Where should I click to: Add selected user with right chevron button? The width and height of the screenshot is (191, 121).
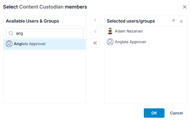[95, 20]
